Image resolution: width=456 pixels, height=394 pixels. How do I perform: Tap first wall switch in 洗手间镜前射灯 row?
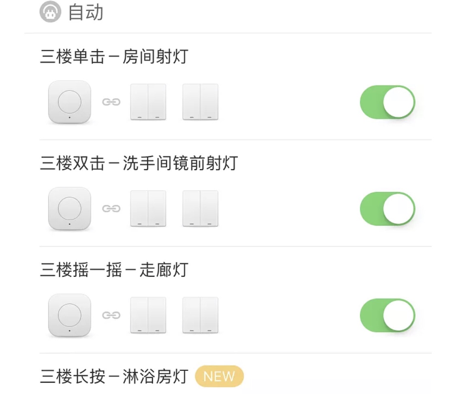point(148,209)
